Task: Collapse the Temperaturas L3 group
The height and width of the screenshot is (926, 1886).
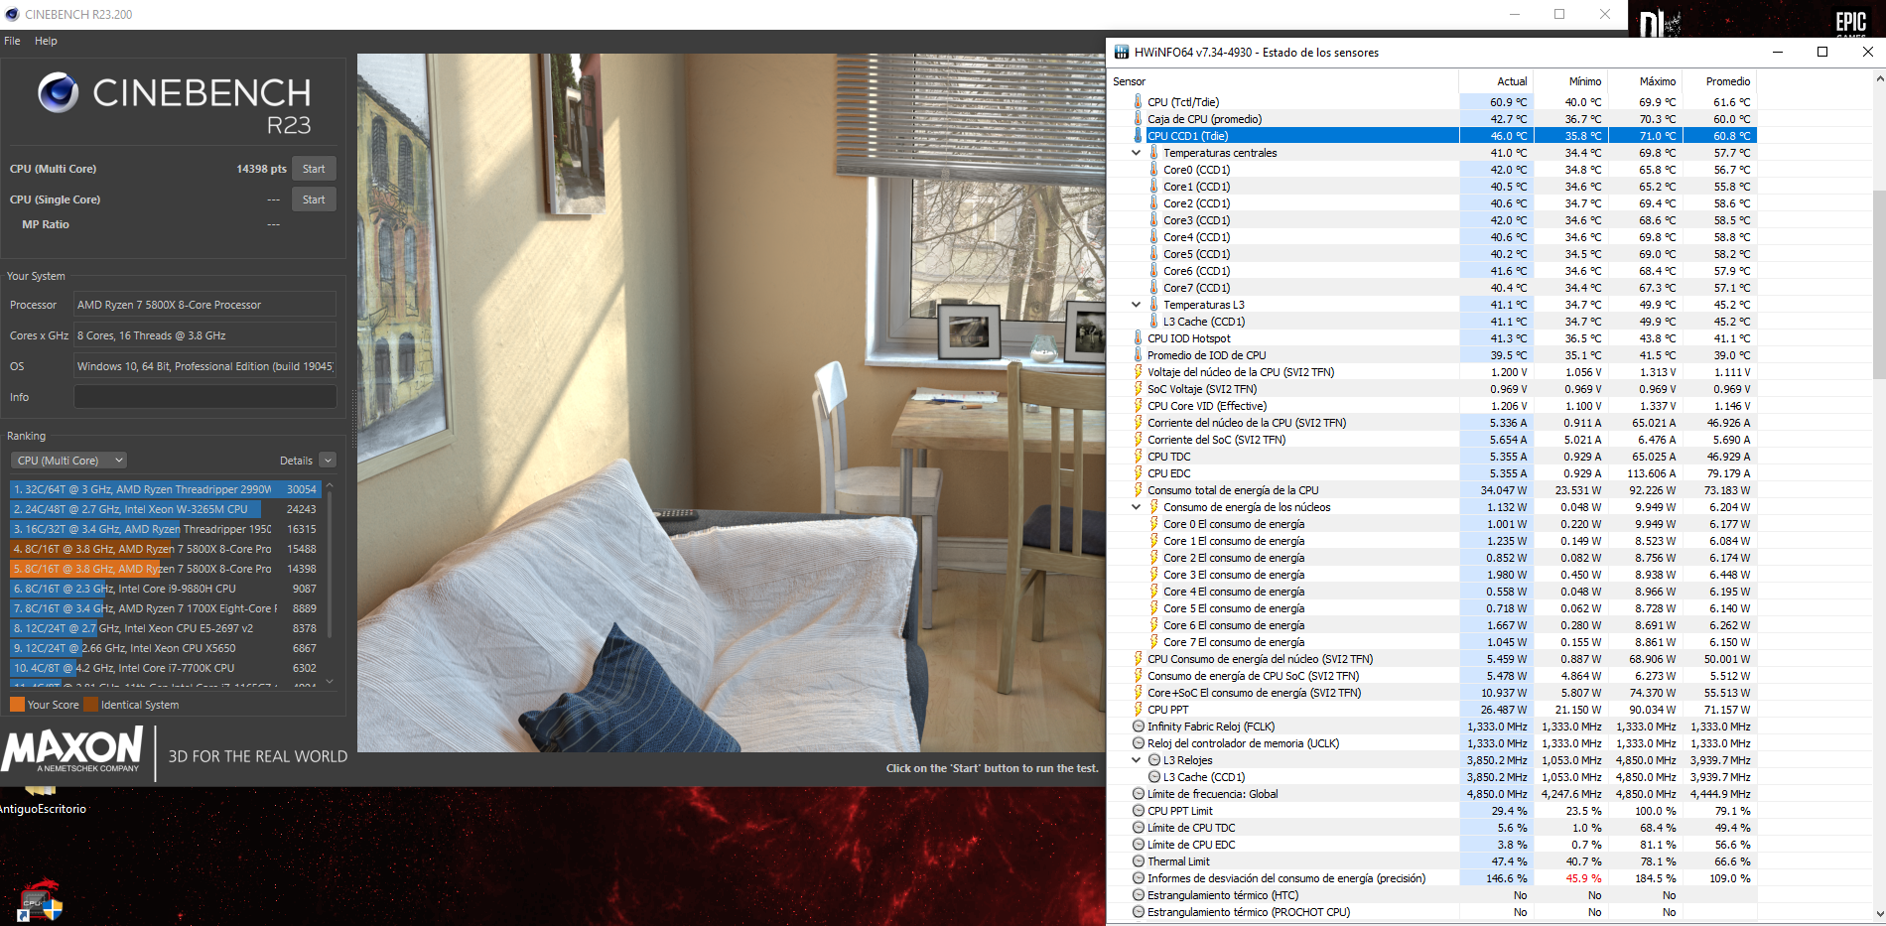Action: click(x=1136, y=305)
